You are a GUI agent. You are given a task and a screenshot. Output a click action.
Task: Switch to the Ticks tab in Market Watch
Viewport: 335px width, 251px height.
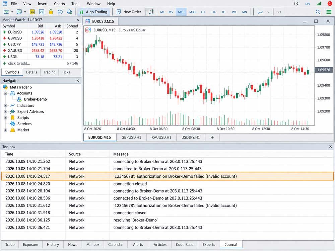66,72
